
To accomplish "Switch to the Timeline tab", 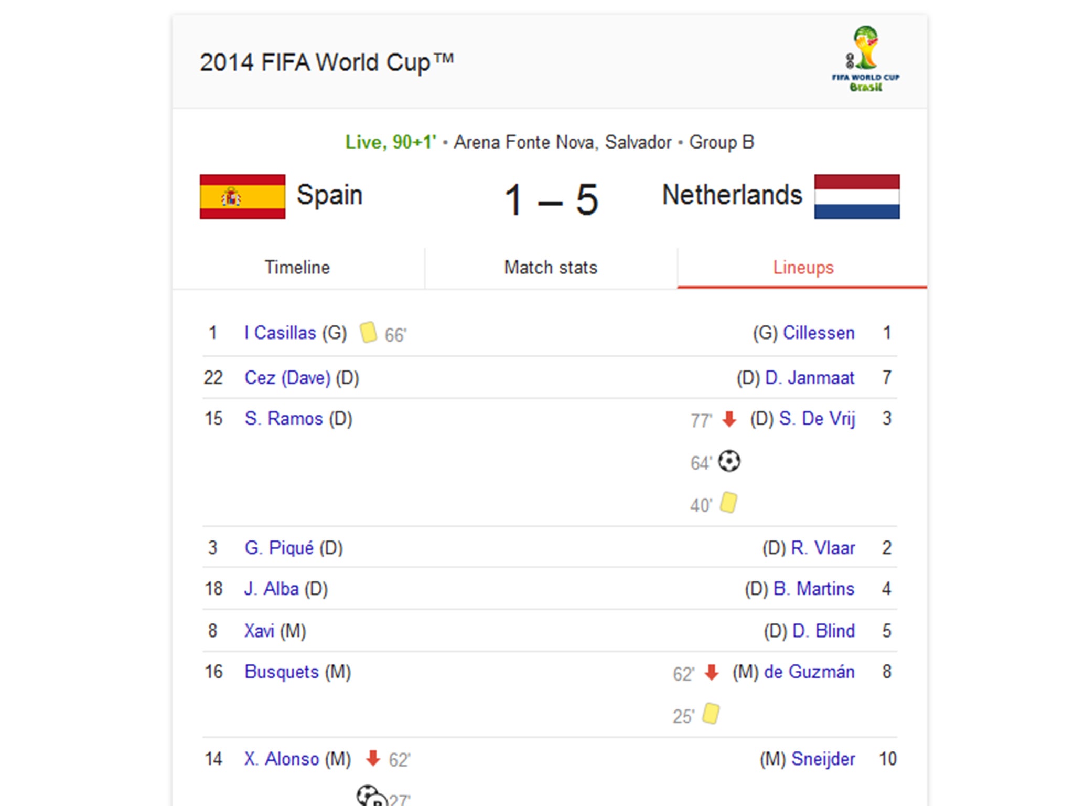I will pyautogui.click(x=297, y=268).
